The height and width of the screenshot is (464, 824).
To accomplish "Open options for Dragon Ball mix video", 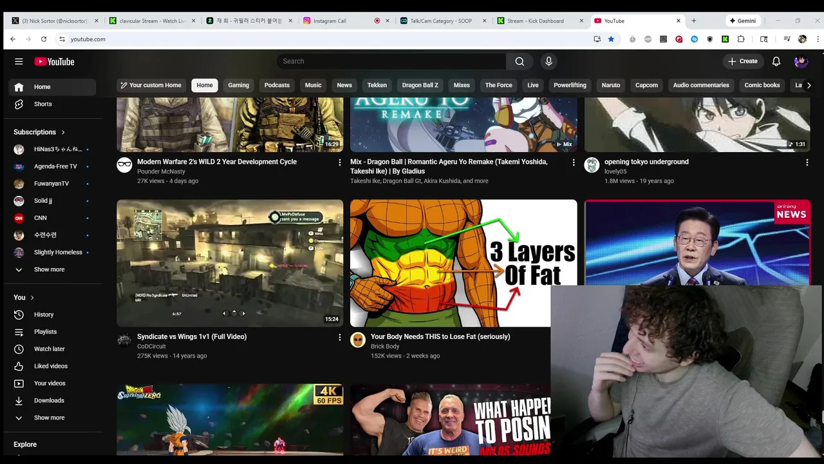I will coord(574,162).
